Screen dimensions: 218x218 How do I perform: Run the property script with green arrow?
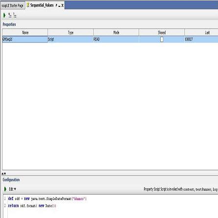(x=5, y=189)
